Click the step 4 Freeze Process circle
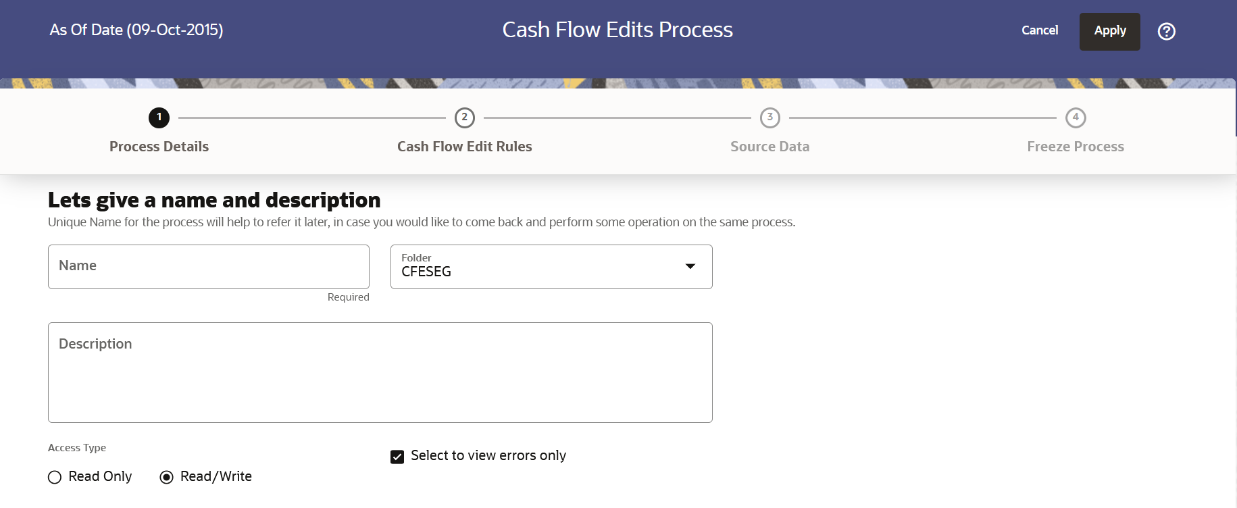1237x508 pixels. point(1076,117)
